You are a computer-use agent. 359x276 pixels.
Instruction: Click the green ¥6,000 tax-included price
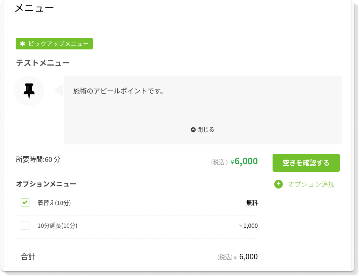click(244, 161)
